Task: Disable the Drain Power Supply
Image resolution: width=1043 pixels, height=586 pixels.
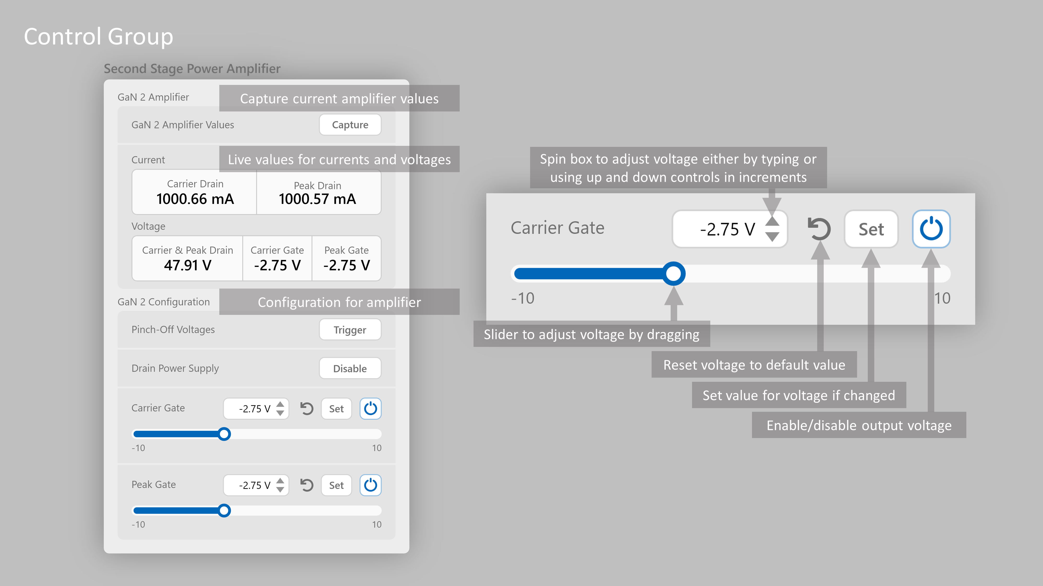Action: coord(350,368)
